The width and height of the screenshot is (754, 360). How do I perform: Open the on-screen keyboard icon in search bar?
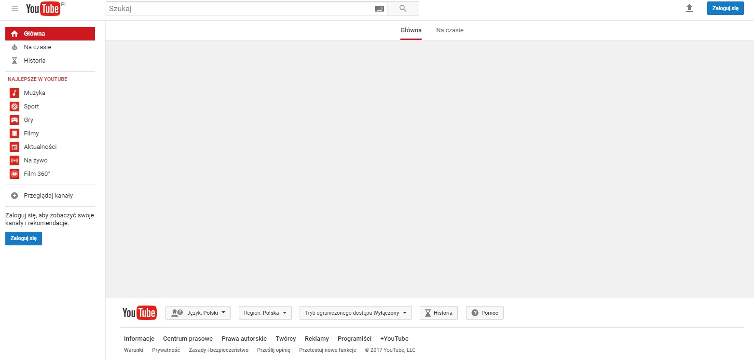click(x=380, y=8)
